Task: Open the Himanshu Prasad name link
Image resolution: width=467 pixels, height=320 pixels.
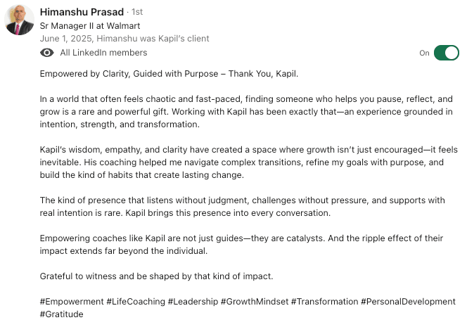Action: 79,12
